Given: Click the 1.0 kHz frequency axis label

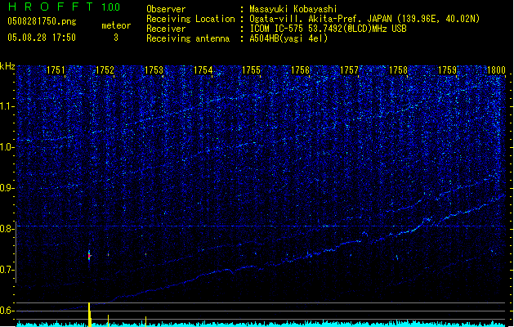Looking at the screenshot, I should [7, 147].
